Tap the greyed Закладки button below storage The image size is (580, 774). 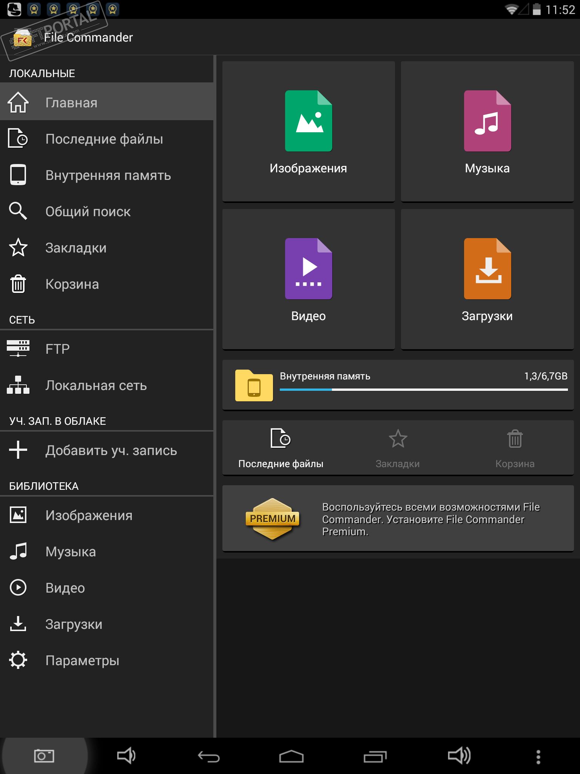398,448
